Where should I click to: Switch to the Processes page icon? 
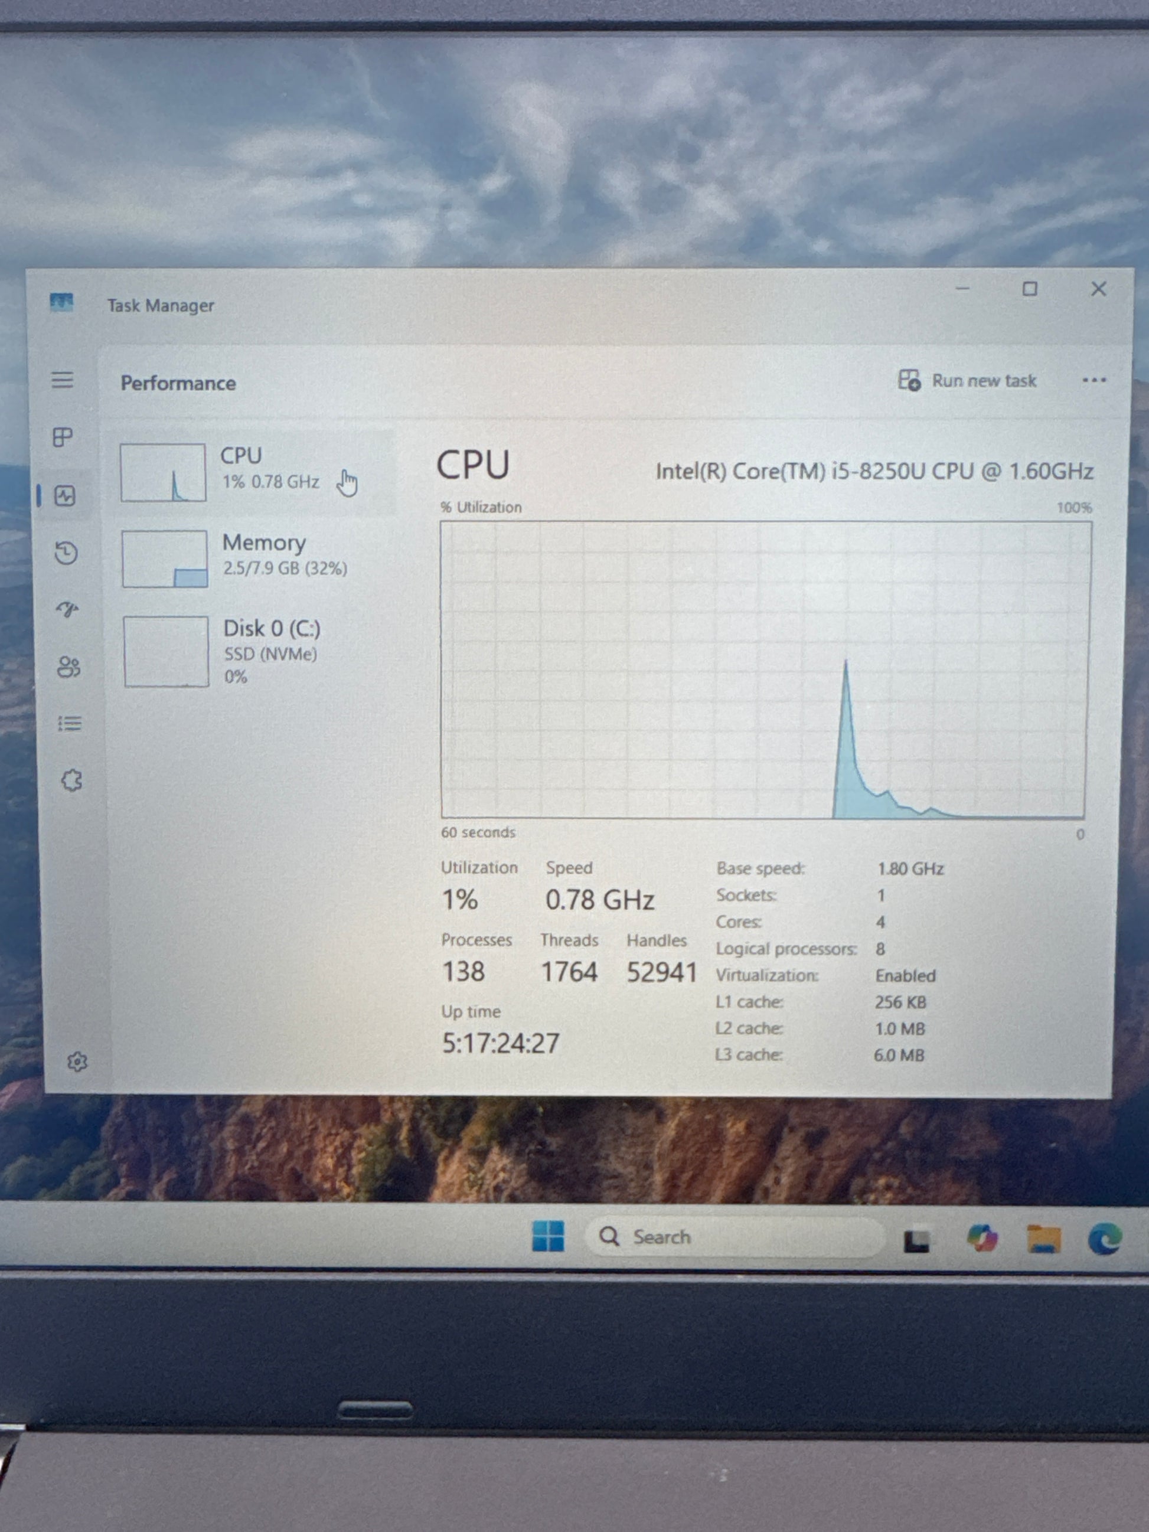tap(63, 437)
